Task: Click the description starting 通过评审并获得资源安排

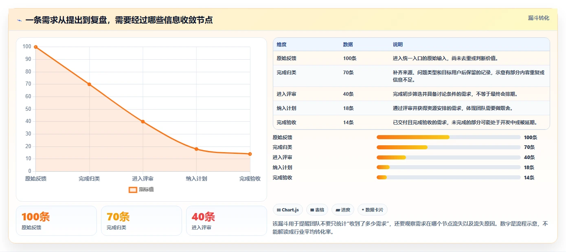Action: 453,108
